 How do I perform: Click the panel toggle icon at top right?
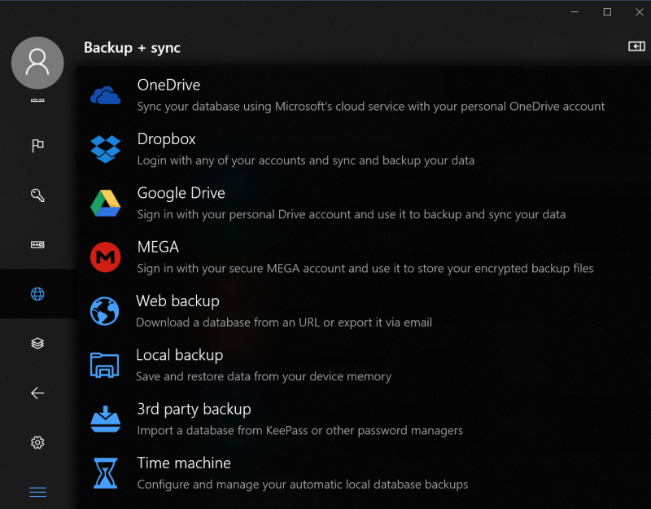636,46
